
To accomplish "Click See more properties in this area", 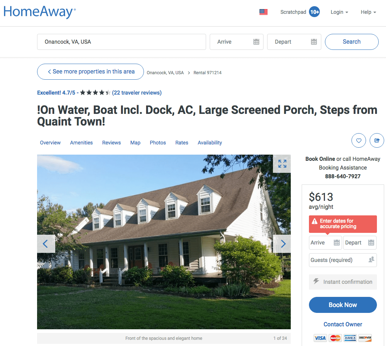I will (91, 72).
